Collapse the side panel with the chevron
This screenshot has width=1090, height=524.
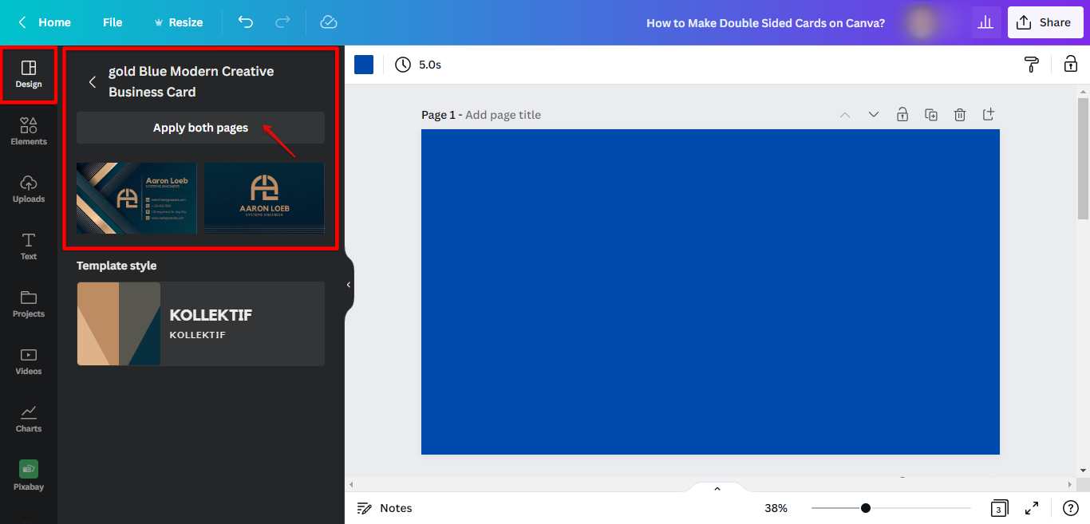click(x=347, y=285)
